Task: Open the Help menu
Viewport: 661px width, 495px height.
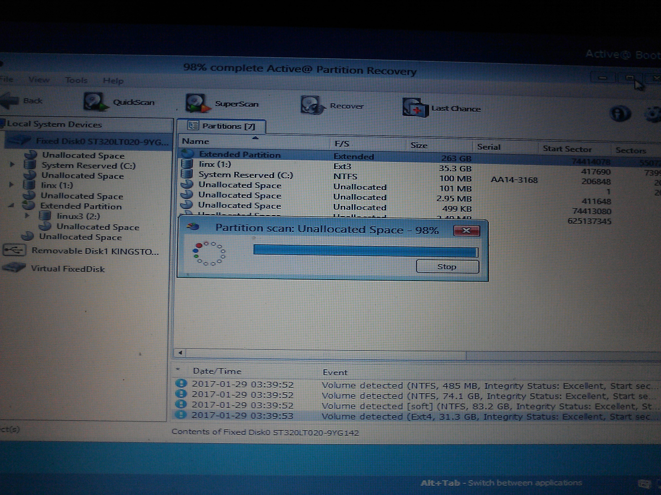Action: [113, 80]
